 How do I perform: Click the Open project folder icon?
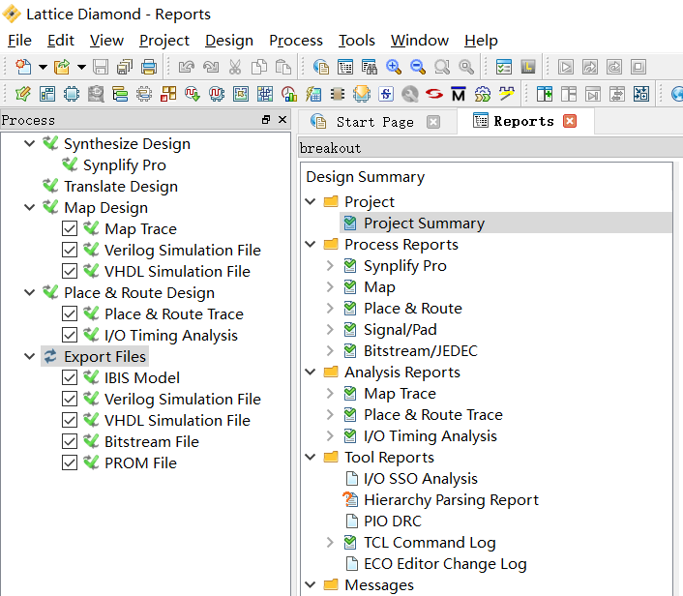coord(61,67)
